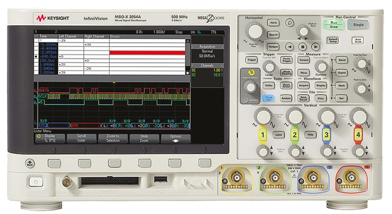Click the navigate stop square key

pos(302,46)
